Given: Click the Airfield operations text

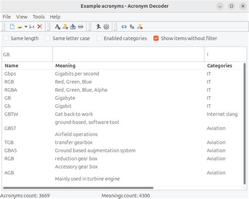Looking at the screenshot, I should [76, 134].
